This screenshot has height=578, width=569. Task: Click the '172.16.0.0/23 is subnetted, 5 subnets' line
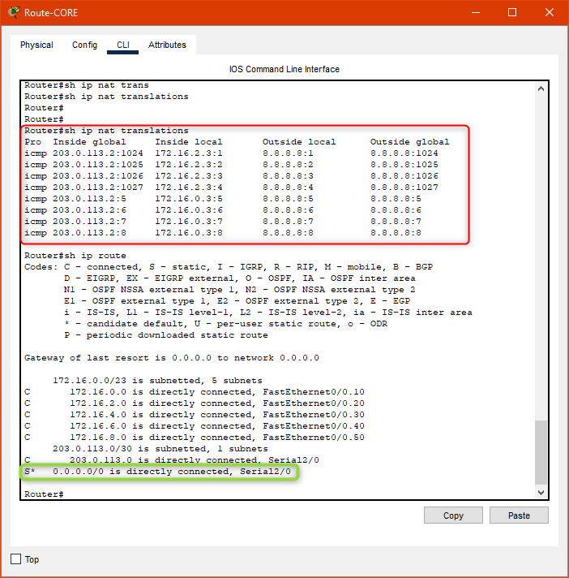(157, 381)
